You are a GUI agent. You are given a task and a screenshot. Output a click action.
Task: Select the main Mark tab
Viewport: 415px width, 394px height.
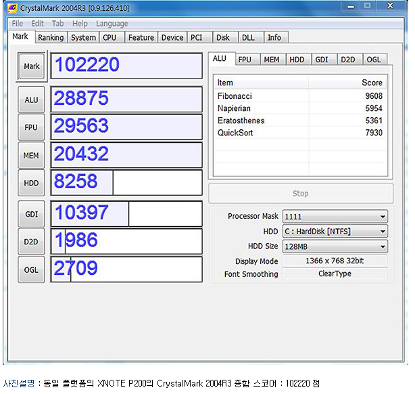coord(20,37)
